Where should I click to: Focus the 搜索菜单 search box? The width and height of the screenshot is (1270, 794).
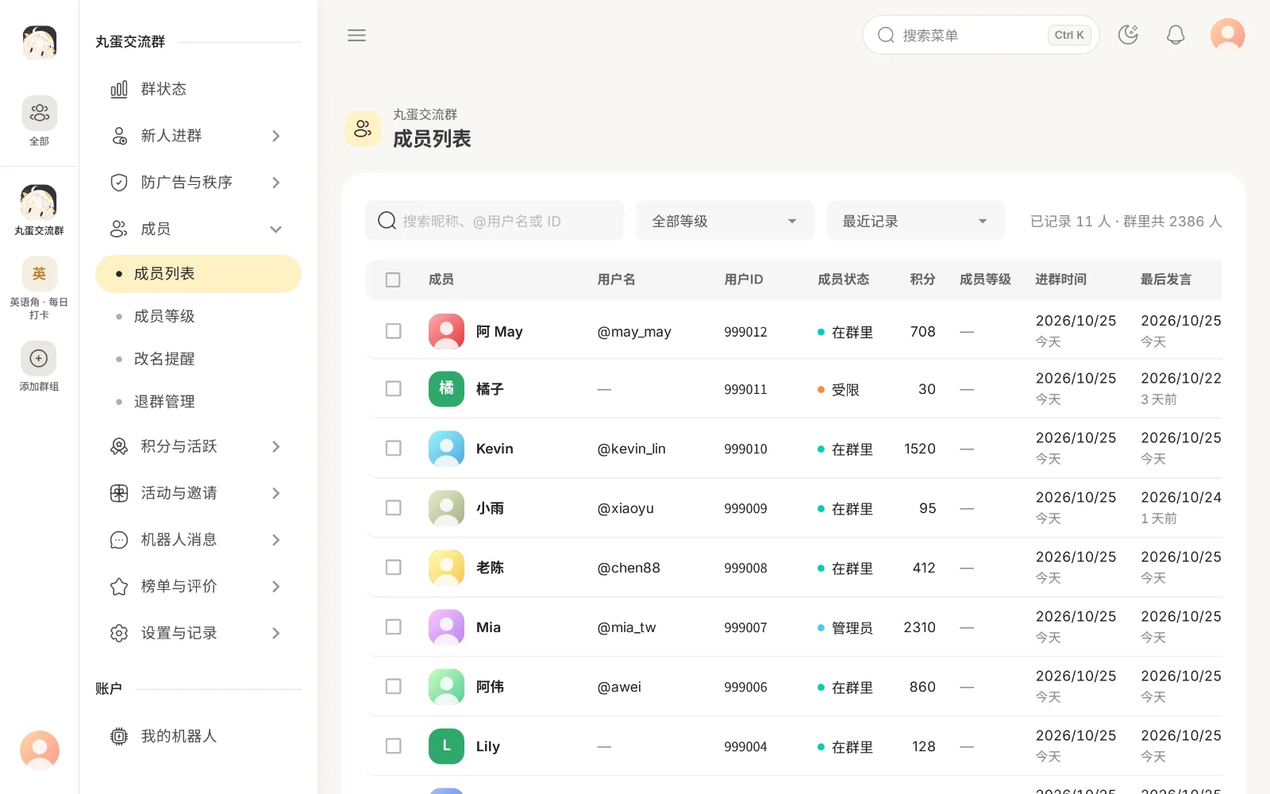tap(980, 35)
